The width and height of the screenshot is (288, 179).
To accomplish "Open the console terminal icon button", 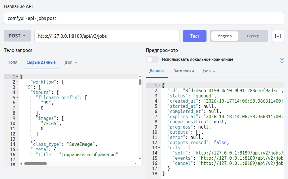I will [278, 36].
